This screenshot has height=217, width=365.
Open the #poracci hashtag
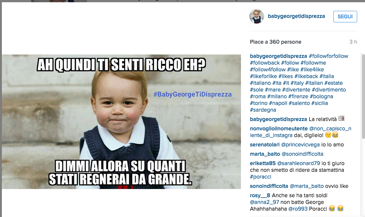point(260,177)
